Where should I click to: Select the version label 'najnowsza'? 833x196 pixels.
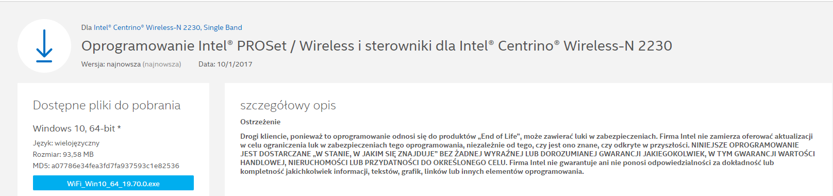(124, 64)
